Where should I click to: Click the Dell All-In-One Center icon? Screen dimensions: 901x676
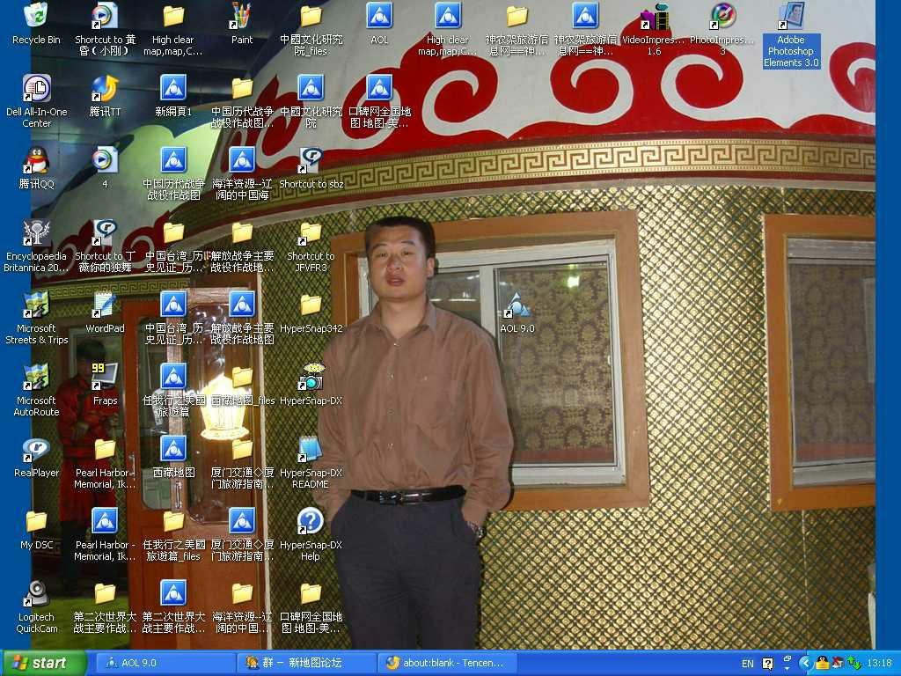[36, 89]
